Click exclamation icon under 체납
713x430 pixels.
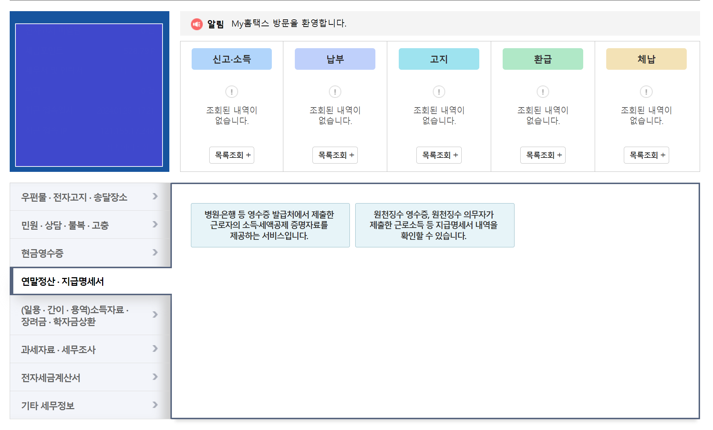tap(646, 92)
